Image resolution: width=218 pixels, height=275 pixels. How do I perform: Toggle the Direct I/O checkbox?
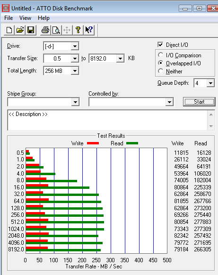point(160,44)
